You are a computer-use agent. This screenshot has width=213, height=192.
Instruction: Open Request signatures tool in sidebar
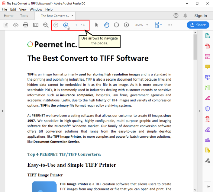click(x=208, y=140)
